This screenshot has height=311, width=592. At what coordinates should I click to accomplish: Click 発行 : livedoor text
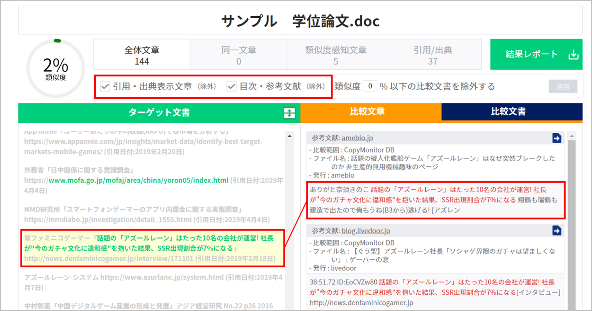(x=333, y=268)
